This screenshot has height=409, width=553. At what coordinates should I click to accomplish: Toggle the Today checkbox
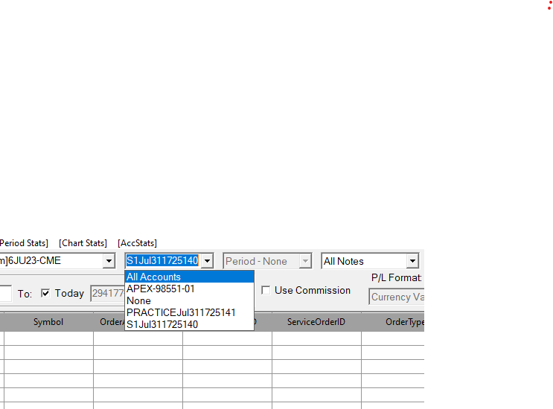click(45, 293)
